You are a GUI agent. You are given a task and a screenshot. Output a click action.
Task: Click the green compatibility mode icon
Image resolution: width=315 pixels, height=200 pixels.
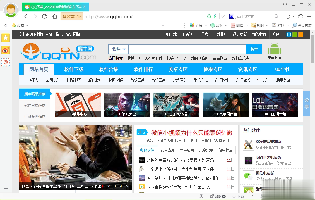(209, 16)
